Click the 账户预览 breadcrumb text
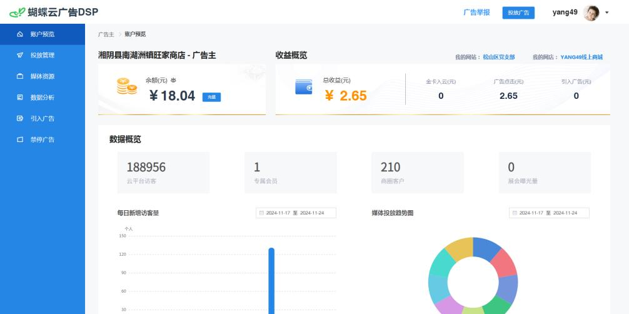The width and height of the screenshot is (629, 314). 135,34
